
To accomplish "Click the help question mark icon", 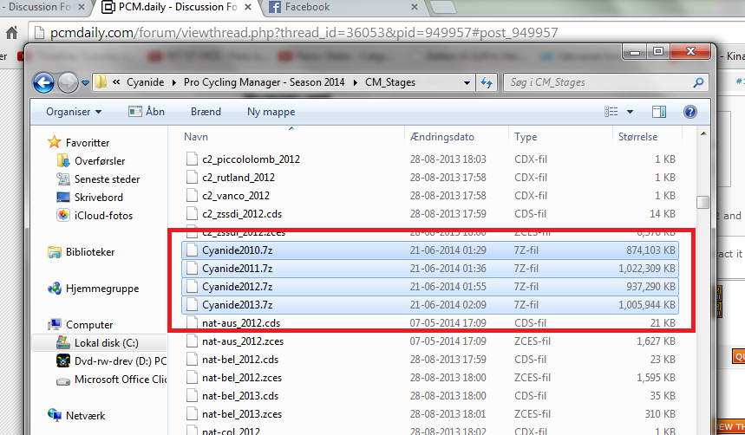I will point(690,112).
